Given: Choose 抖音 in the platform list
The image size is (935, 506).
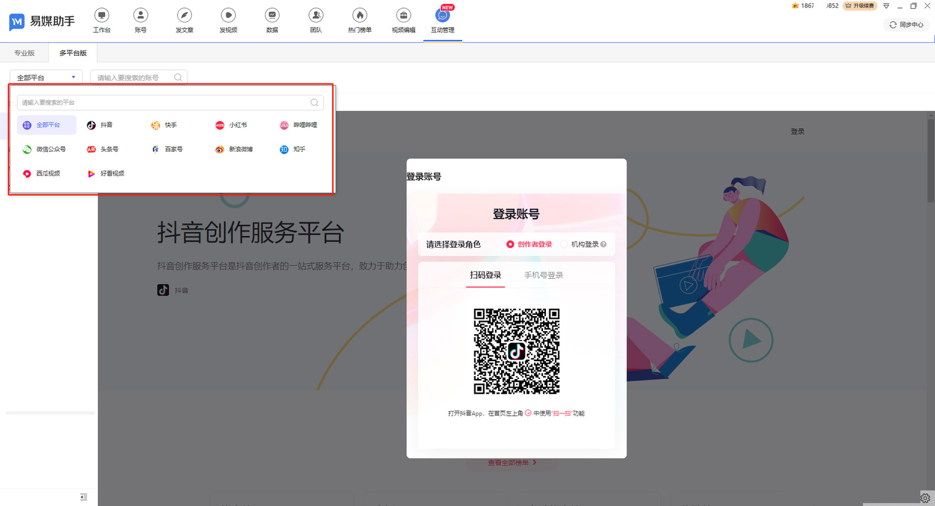Looking at the screenshot, I should tap(100, 125).
